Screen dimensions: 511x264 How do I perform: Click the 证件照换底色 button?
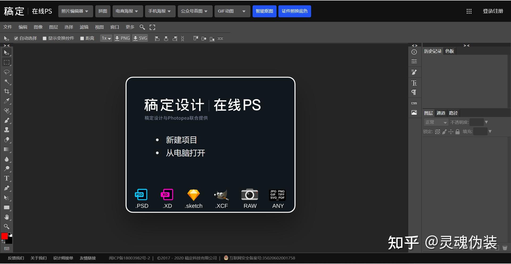tap(295, 11)
